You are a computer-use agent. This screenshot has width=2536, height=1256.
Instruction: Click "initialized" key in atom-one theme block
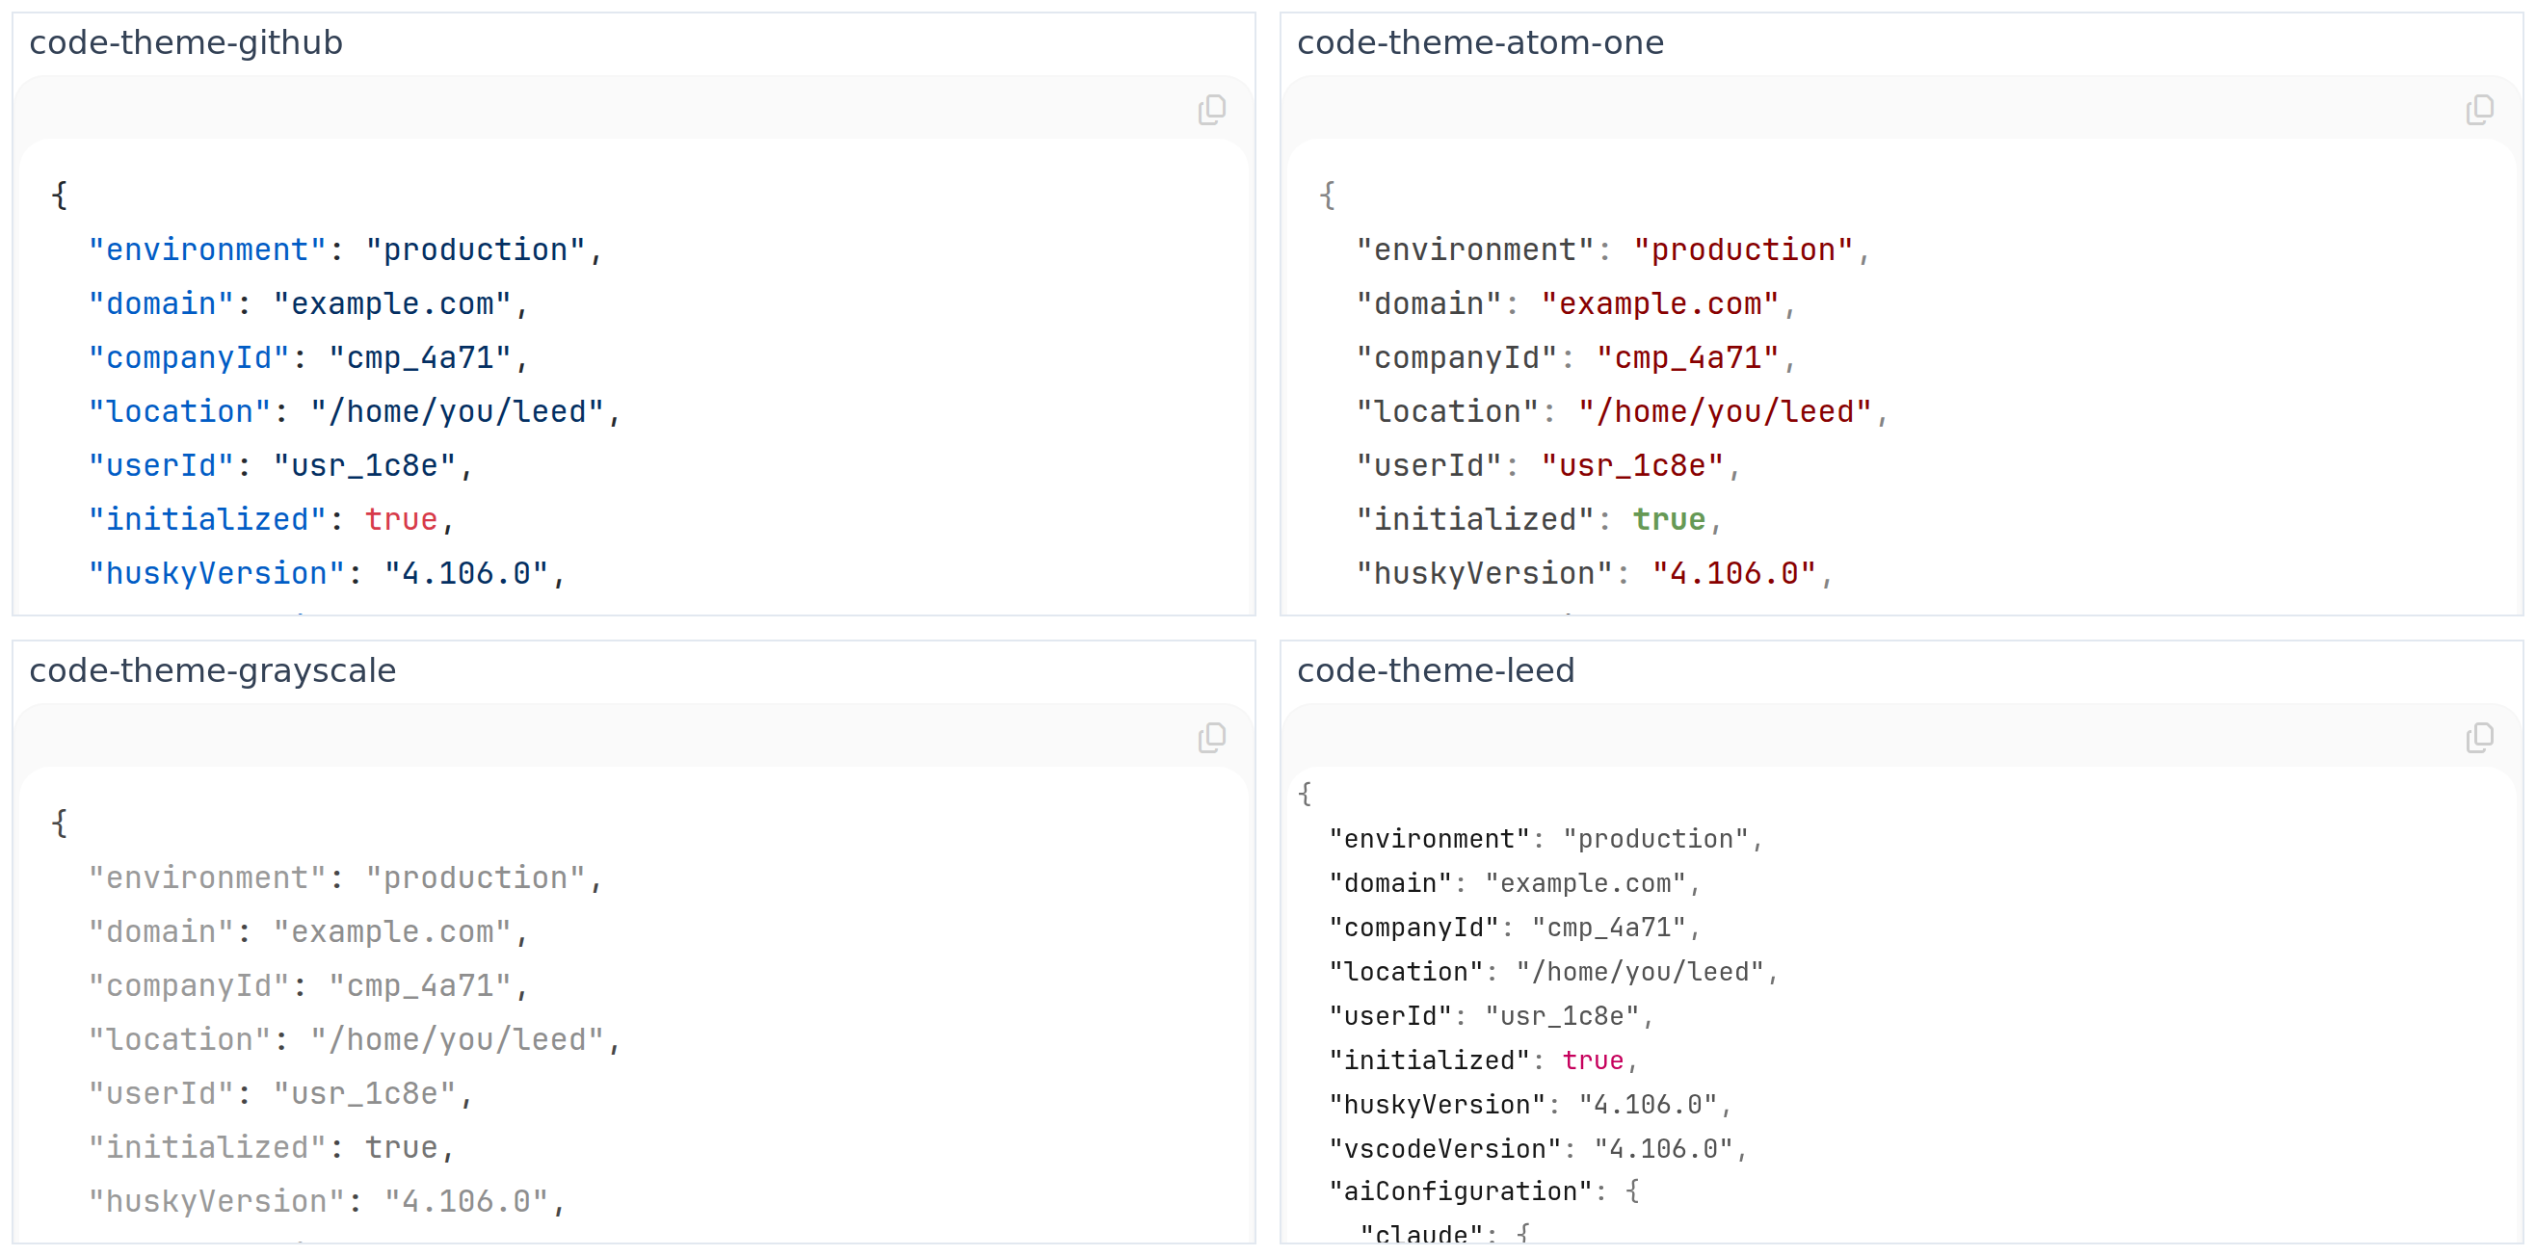click(x=1476, y=520)
